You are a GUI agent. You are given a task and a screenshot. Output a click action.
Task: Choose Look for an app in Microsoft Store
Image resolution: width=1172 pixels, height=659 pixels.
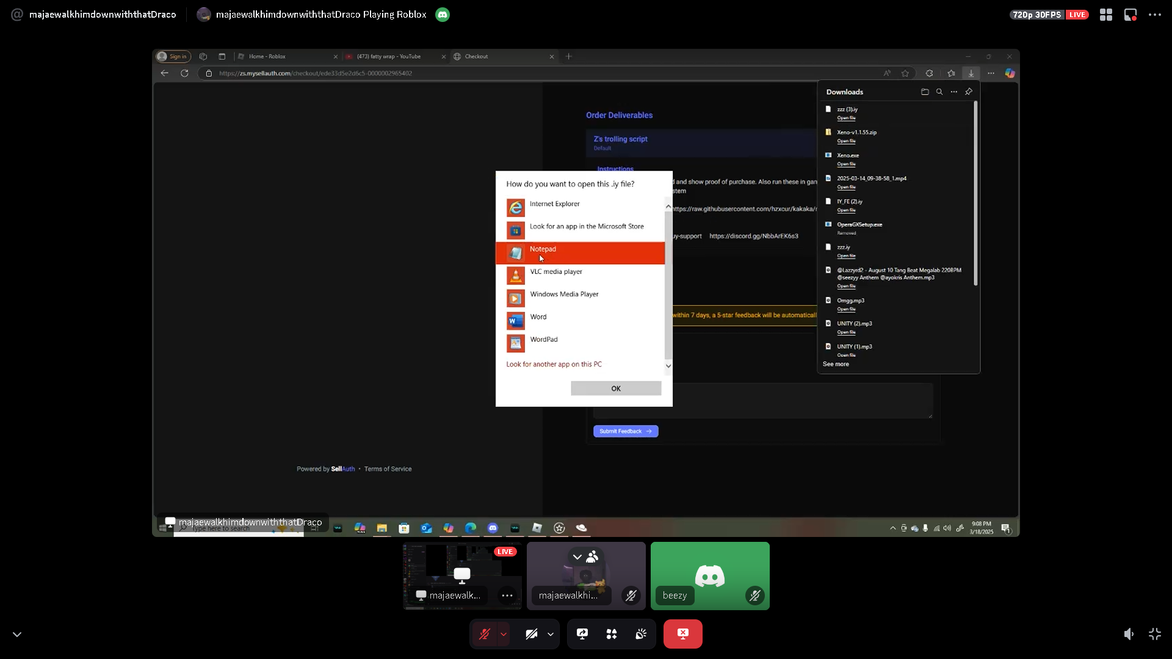[x=580, y=230]
